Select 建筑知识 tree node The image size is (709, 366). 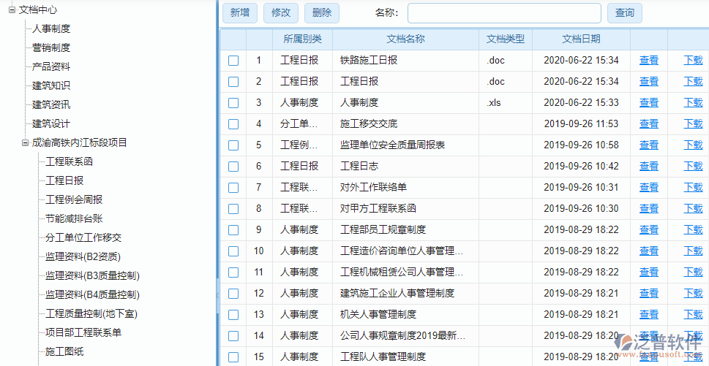click(51, 85)
